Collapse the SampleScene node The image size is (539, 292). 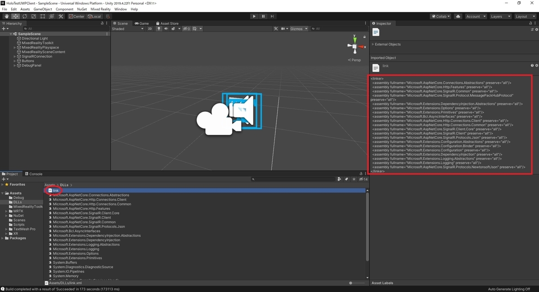coord(11,34)
